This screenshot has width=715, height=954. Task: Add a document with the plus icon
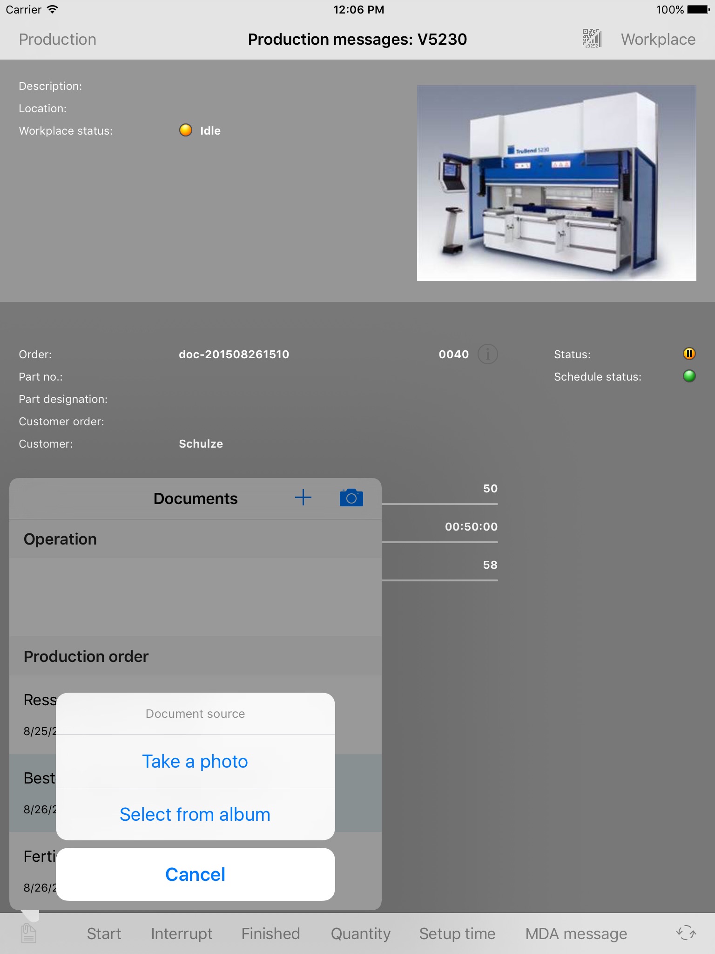coord(303,497)
